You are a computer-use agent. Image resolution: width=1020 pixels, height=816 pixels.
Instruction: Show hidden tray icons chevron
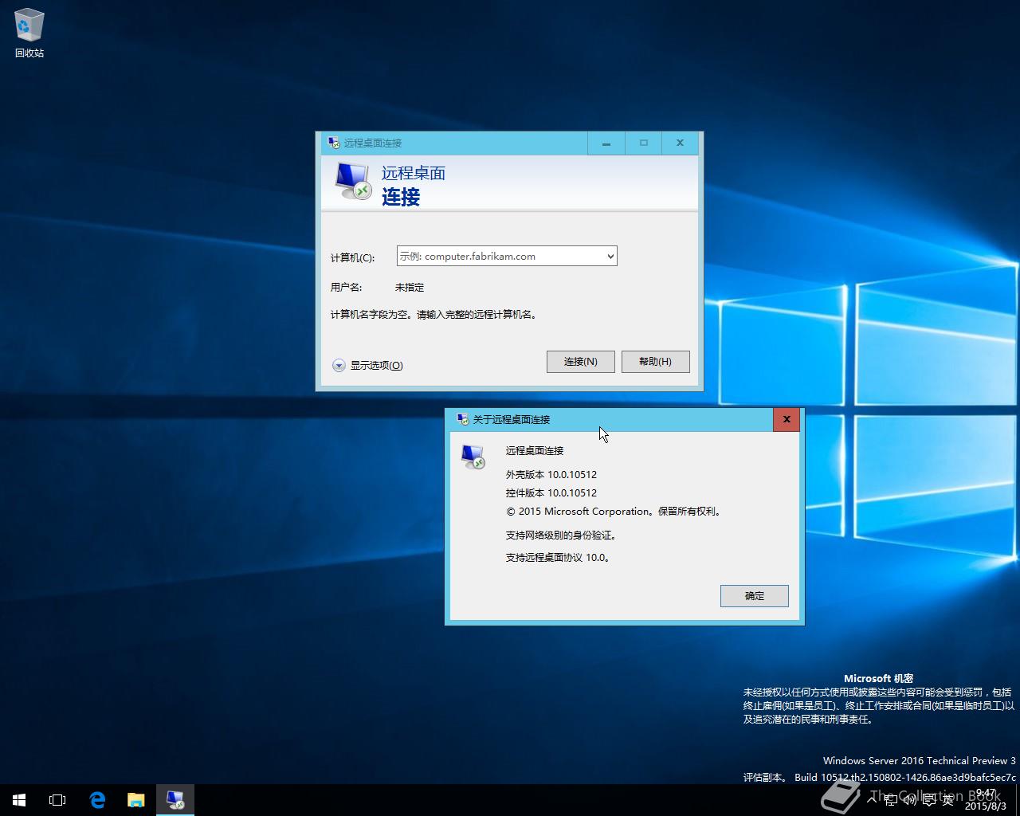click(x=872, y=800)
